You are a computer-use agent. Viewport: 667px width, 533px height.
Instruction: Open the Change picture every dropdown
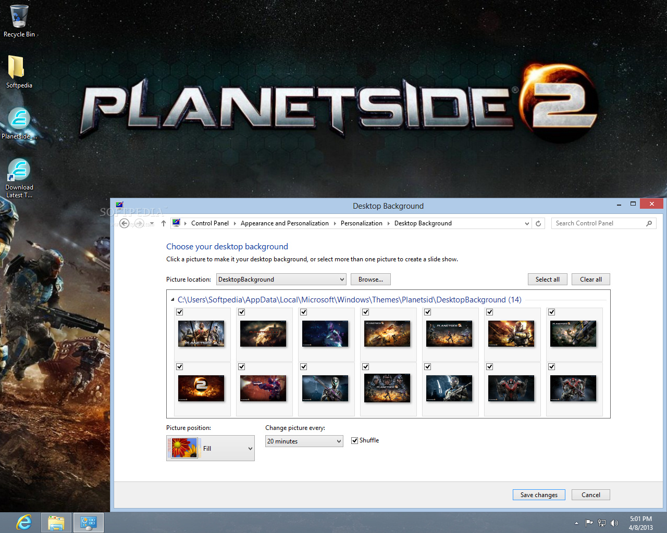coord(304,441)
